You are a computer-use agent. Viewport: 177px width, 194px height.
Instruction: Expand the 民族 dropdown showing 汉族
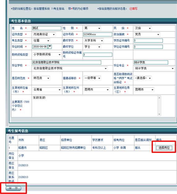point(143,28)
